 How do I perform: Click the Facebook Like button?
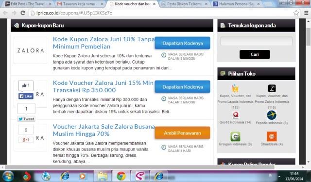pos(26,96)
